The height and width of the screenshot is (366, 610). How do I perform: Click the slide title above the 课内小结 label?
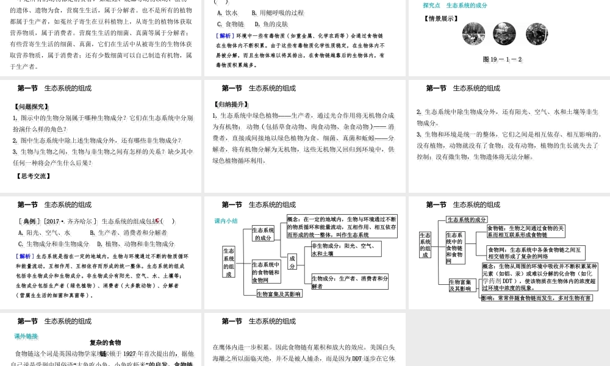[259, 204]
